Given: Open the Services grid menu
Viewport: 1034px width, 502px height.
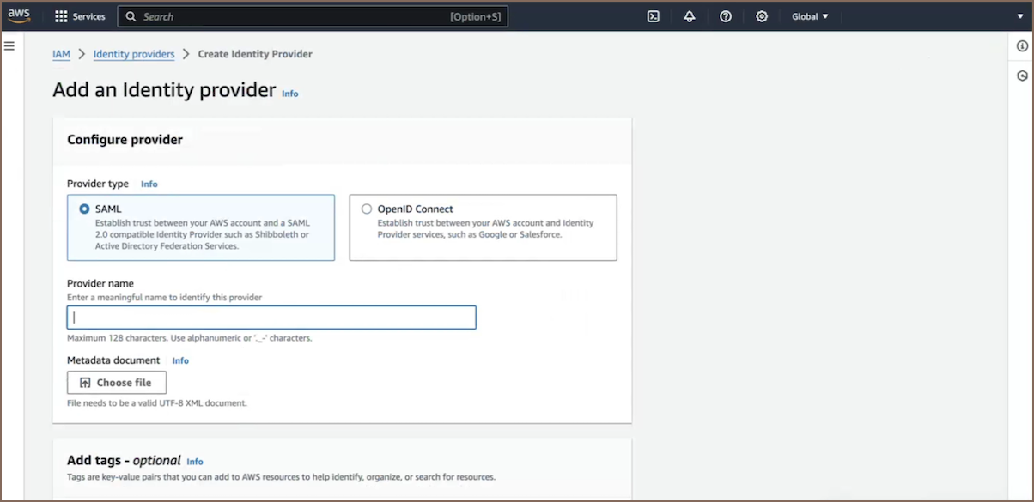Looking at the screenshot, I should (80, 16).
